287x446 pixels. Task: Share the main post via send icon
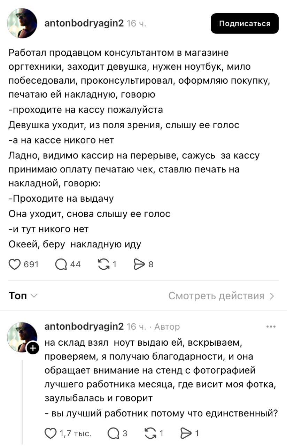coord(139,264)
